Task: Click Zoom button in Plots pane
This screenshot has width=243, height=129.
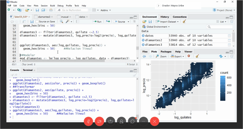Action: pyautogui.click(x=161, y=56)
